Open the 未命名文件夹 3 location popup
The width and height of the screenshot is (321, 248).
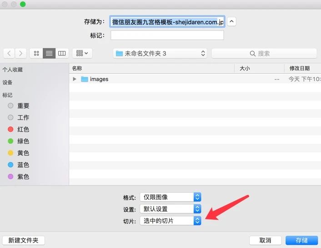(160, 54)
